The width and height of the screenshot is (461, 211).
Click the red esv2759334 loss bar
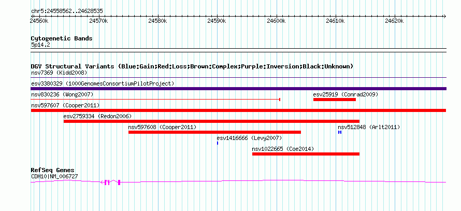[x=211, y=121]
